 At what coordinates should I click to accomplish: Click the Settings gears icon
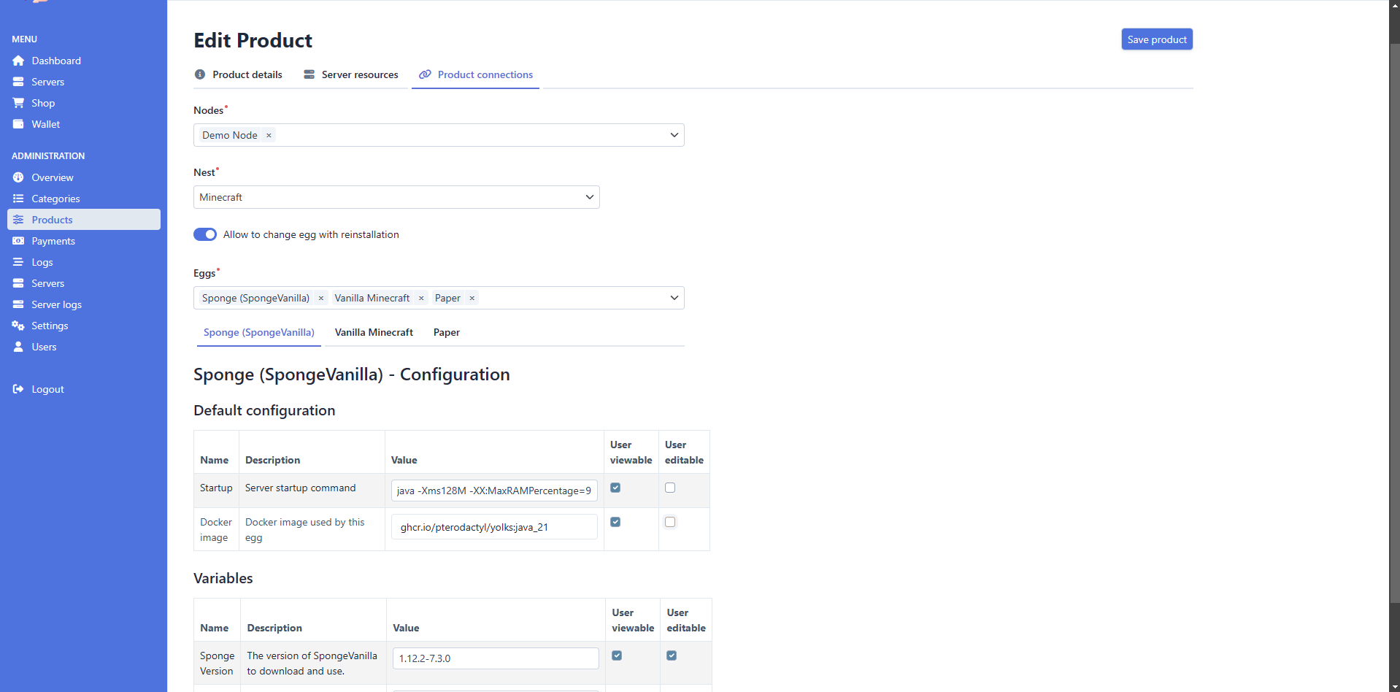click(18, 326)
